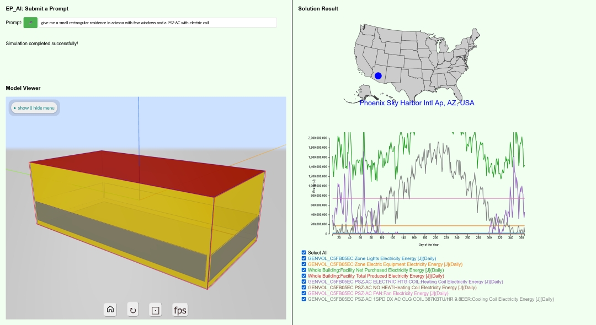596x325 pixels.
Task: Click the green prompt submit button
Action: (30, 23)
